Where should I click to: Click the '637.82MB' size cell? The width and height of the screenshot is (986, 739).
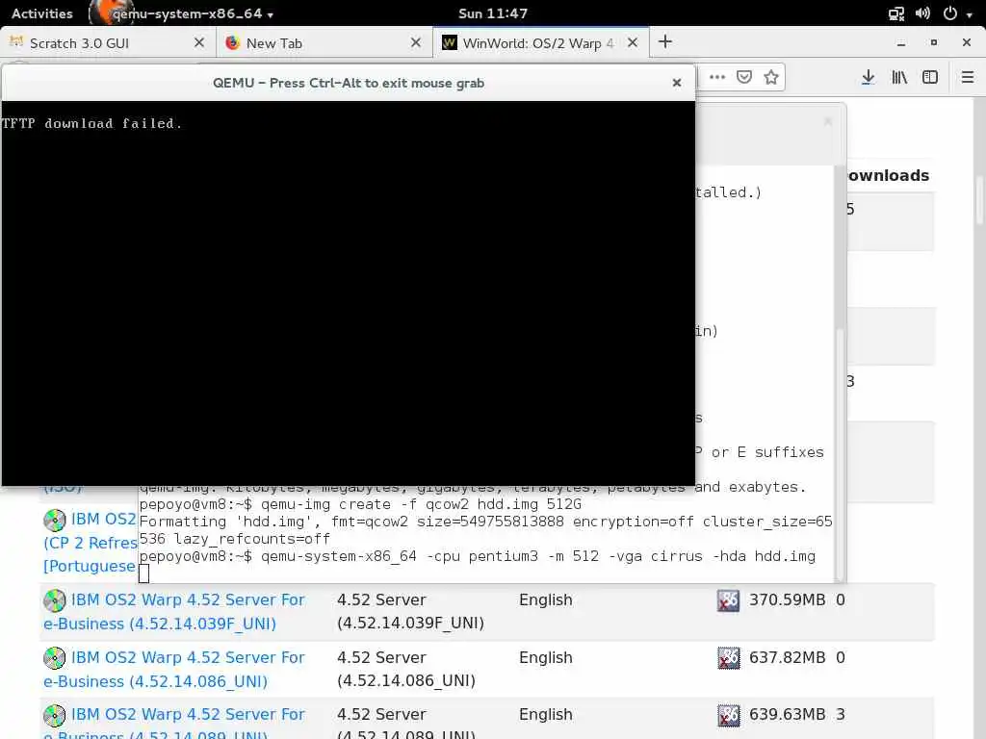(x=787, y=658)
